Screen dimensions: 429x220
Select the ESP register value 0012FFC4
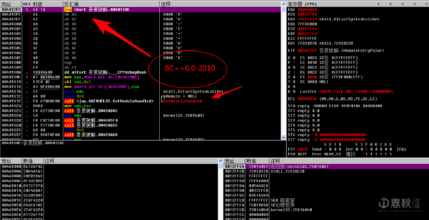pos(307,29)
